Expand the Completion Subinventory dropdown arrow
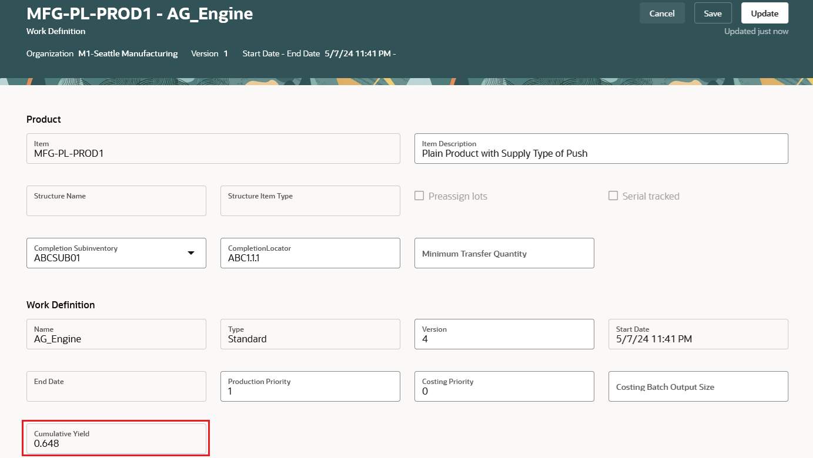813x458 pixels. [x=190, y=253]
